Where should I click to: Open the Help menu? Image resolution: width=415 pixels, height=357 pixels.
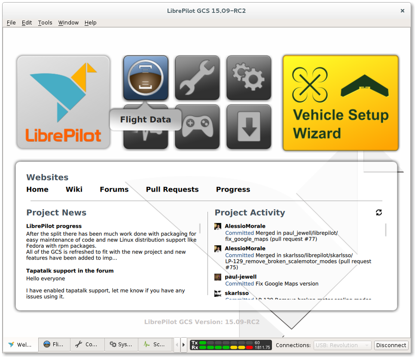[91, 23]
